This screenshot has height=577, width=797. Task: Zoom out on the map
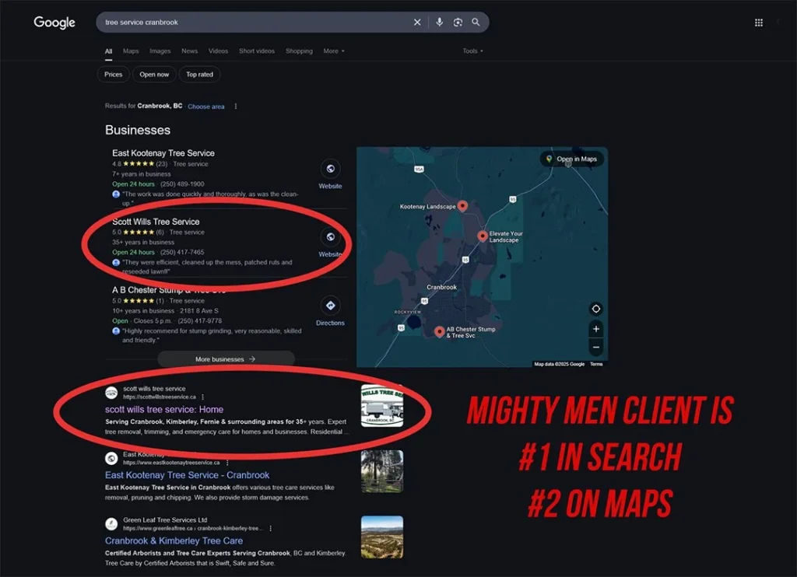pyautogui.click(x=596, y=347)
